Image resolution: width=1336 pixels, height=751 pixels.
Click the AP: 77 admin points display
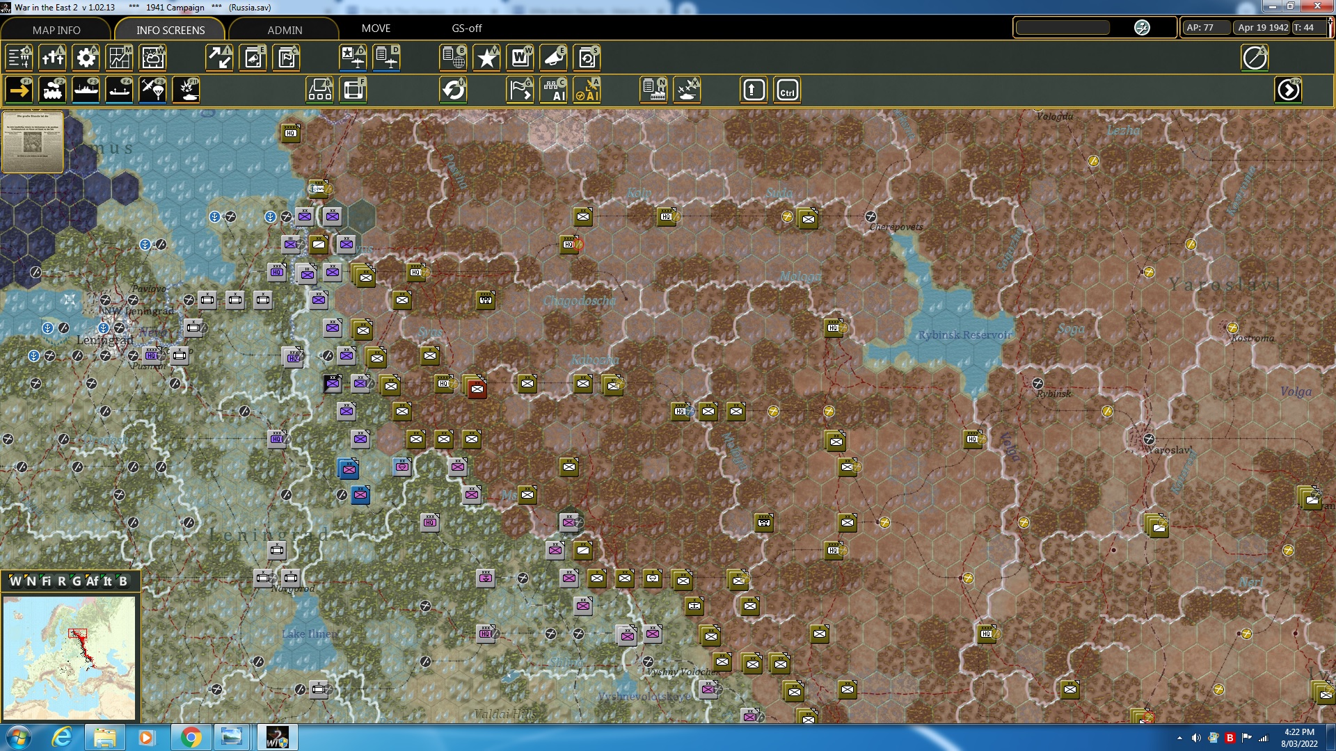click(x=1206, y=28)
